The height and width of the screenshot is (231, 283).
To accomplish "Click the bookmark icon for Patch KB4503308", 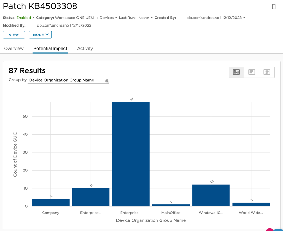I will click(274, 6).
